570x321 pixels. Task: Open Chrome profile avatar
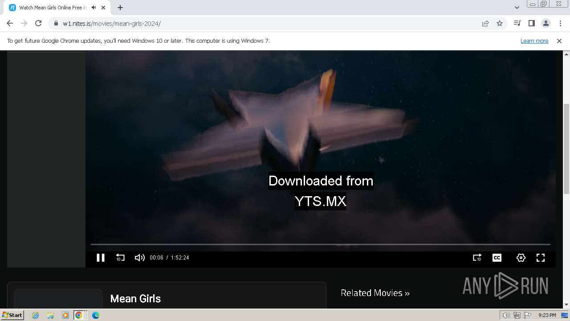[546, 23]
